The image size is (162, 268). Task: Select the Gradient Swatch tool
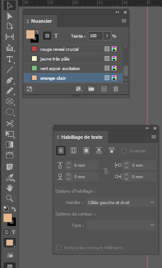tap(10, 145)
